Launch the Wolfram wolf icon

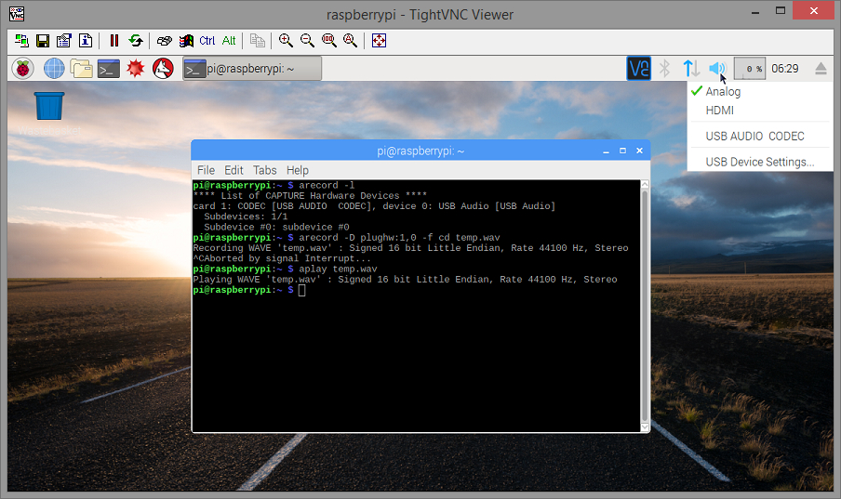coord(163,69)
